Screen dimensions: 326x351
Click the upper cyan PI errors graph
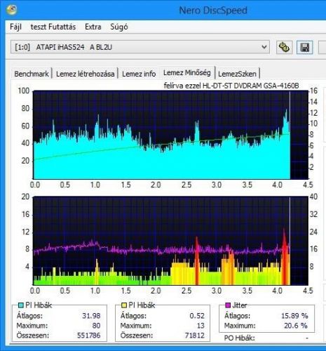click(x=170, y=135)
